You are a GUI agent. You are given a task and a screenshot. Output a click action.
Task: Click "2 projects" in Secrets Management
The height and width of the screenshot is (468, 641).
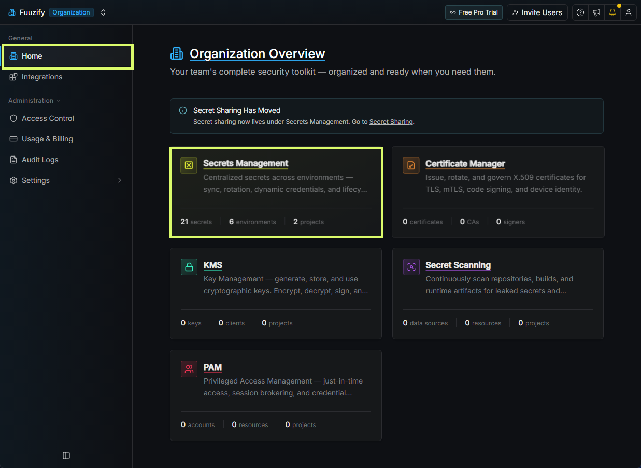[x=308, y=222]
